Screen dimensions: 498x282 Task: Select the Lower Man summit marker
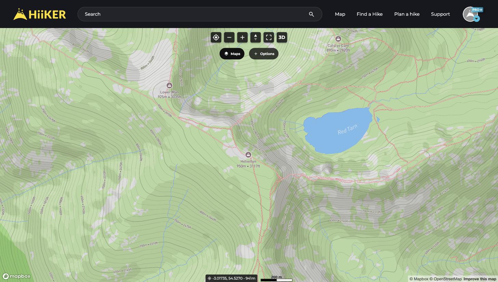tap(169, 85)
